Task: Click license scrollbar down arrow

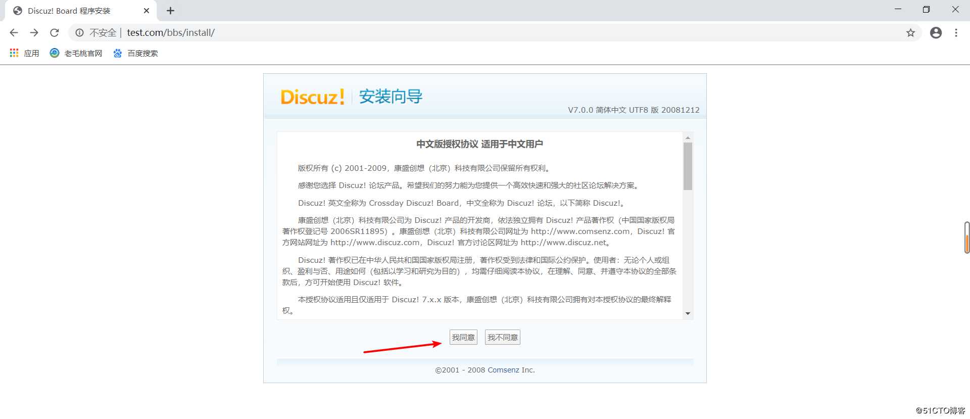Action: (x=688, y=314)
